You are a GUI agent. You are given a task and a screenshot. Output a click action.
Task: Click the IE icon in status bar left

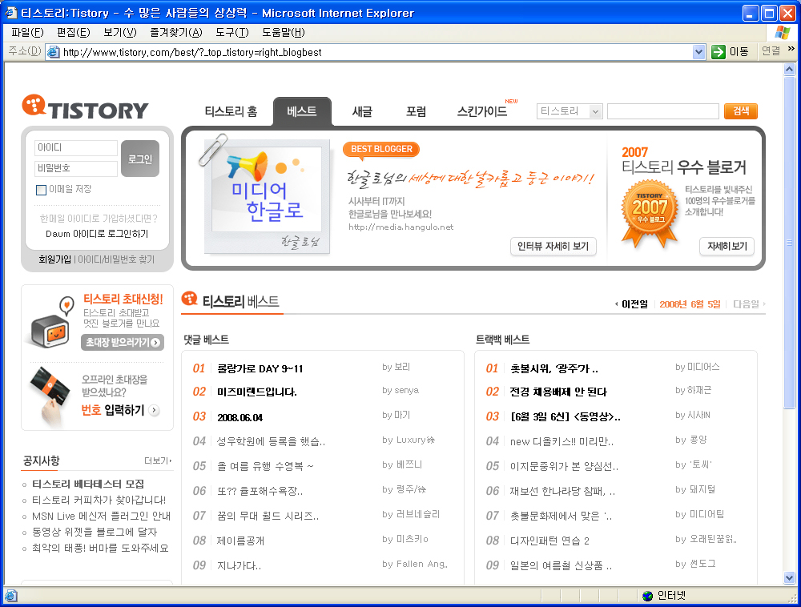click(10, 596)
